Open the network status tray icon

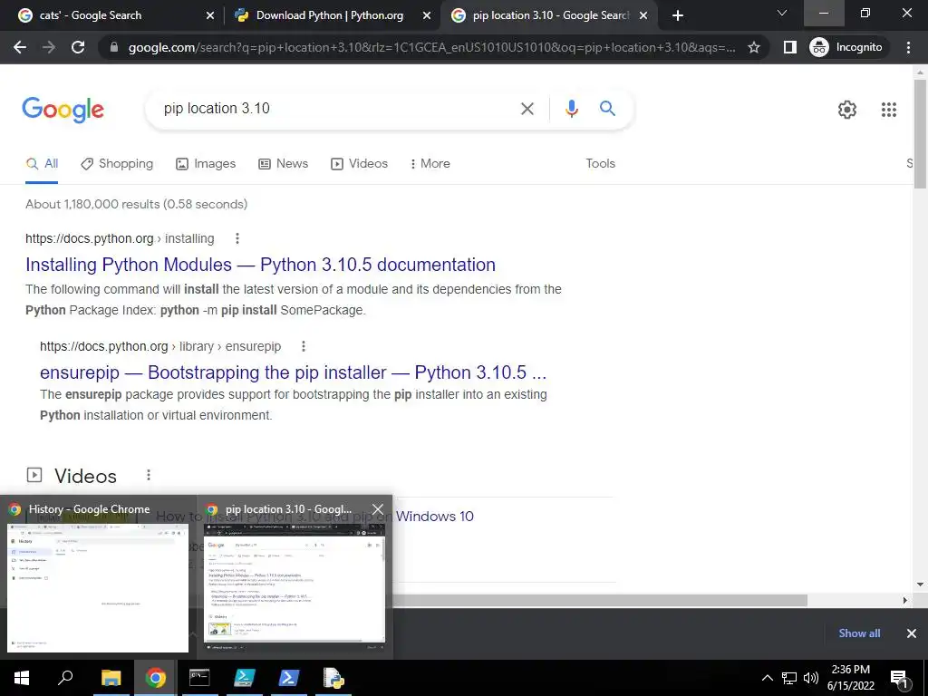(x=789, y=678)
